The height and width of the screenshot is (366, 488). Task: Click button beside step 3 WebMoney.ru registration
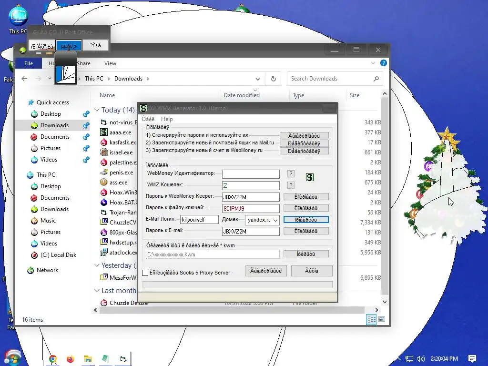click(x=304, y=151)
